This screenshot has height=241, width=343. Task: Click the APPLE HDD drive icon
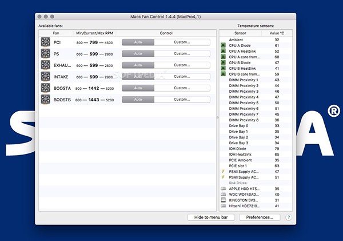tap(224, 188)
